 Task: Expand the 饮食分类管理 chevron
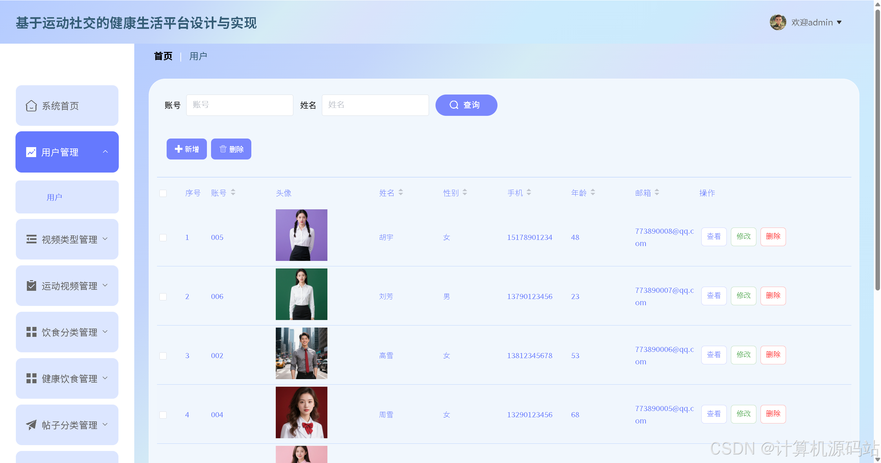[x=105, y=331]
